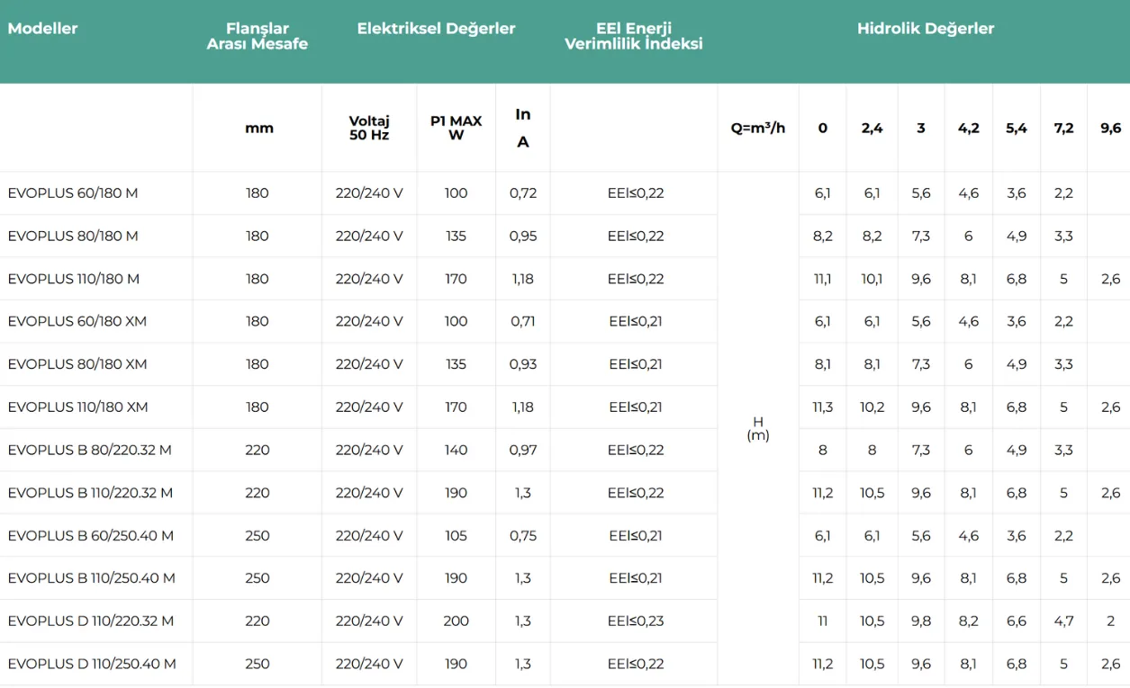Image resolution: width=1130 pixels, height=688 pixels.
Task: Click the 170 W power of EVOPLUS 110/180 XM
Action: tap(457, 407)
